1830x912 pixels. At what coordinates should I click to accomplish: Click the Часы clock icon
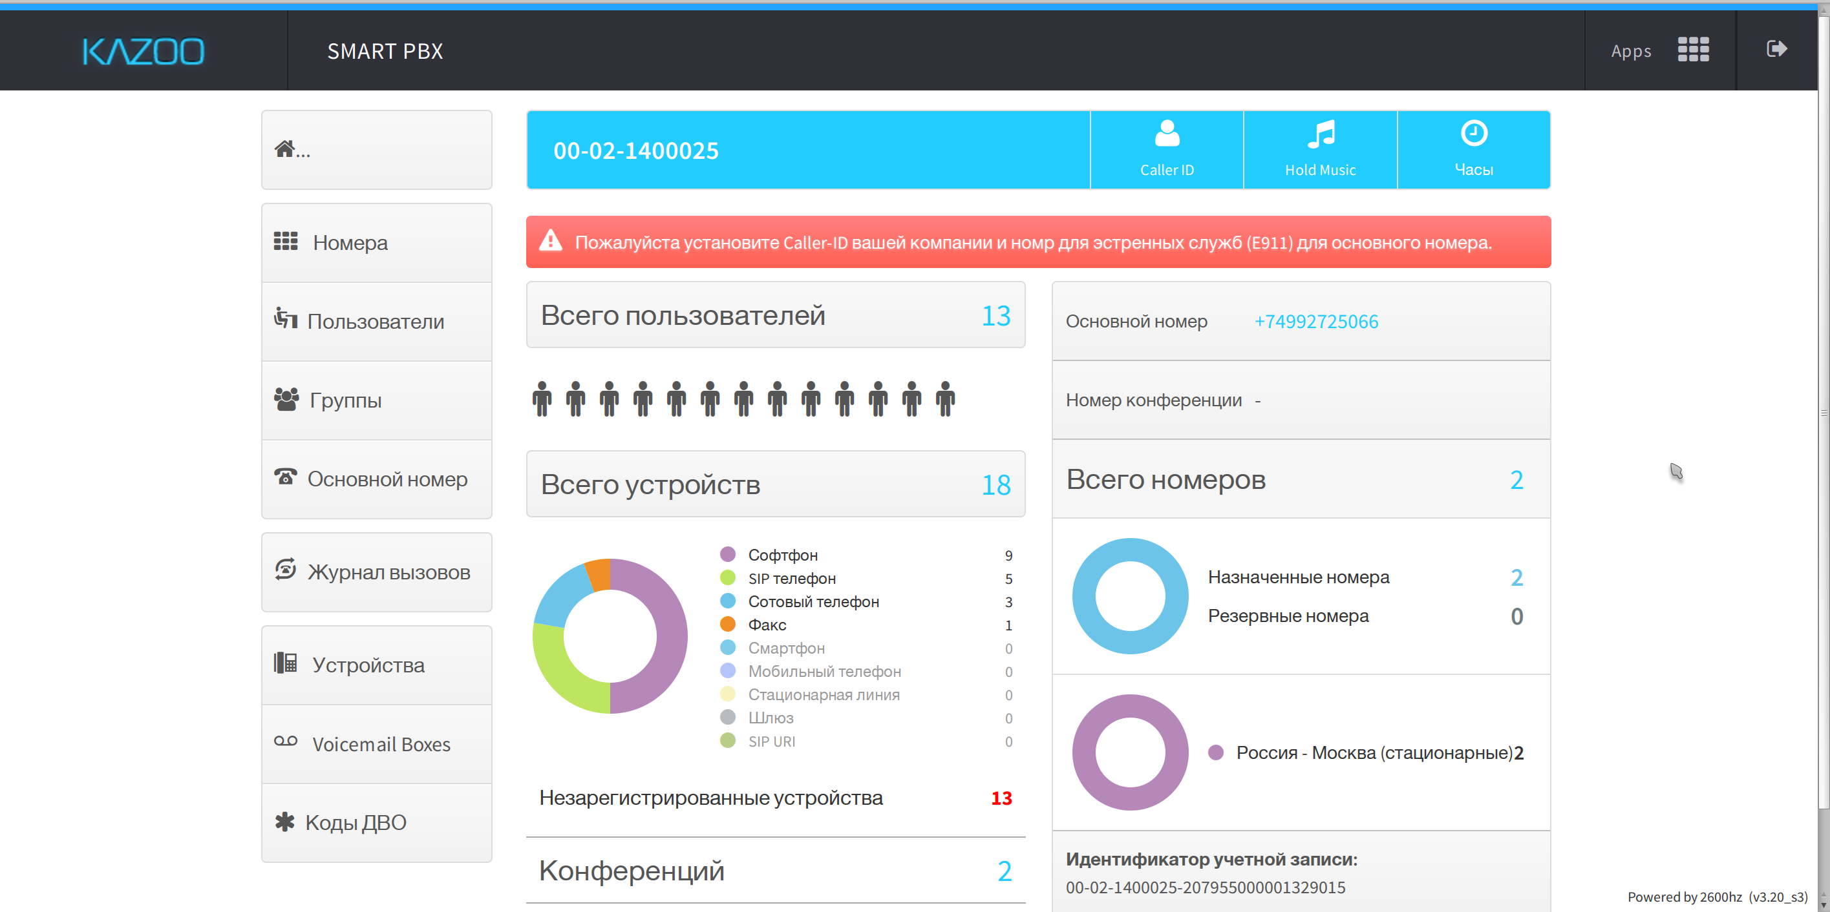click(x=1474, y=132)
